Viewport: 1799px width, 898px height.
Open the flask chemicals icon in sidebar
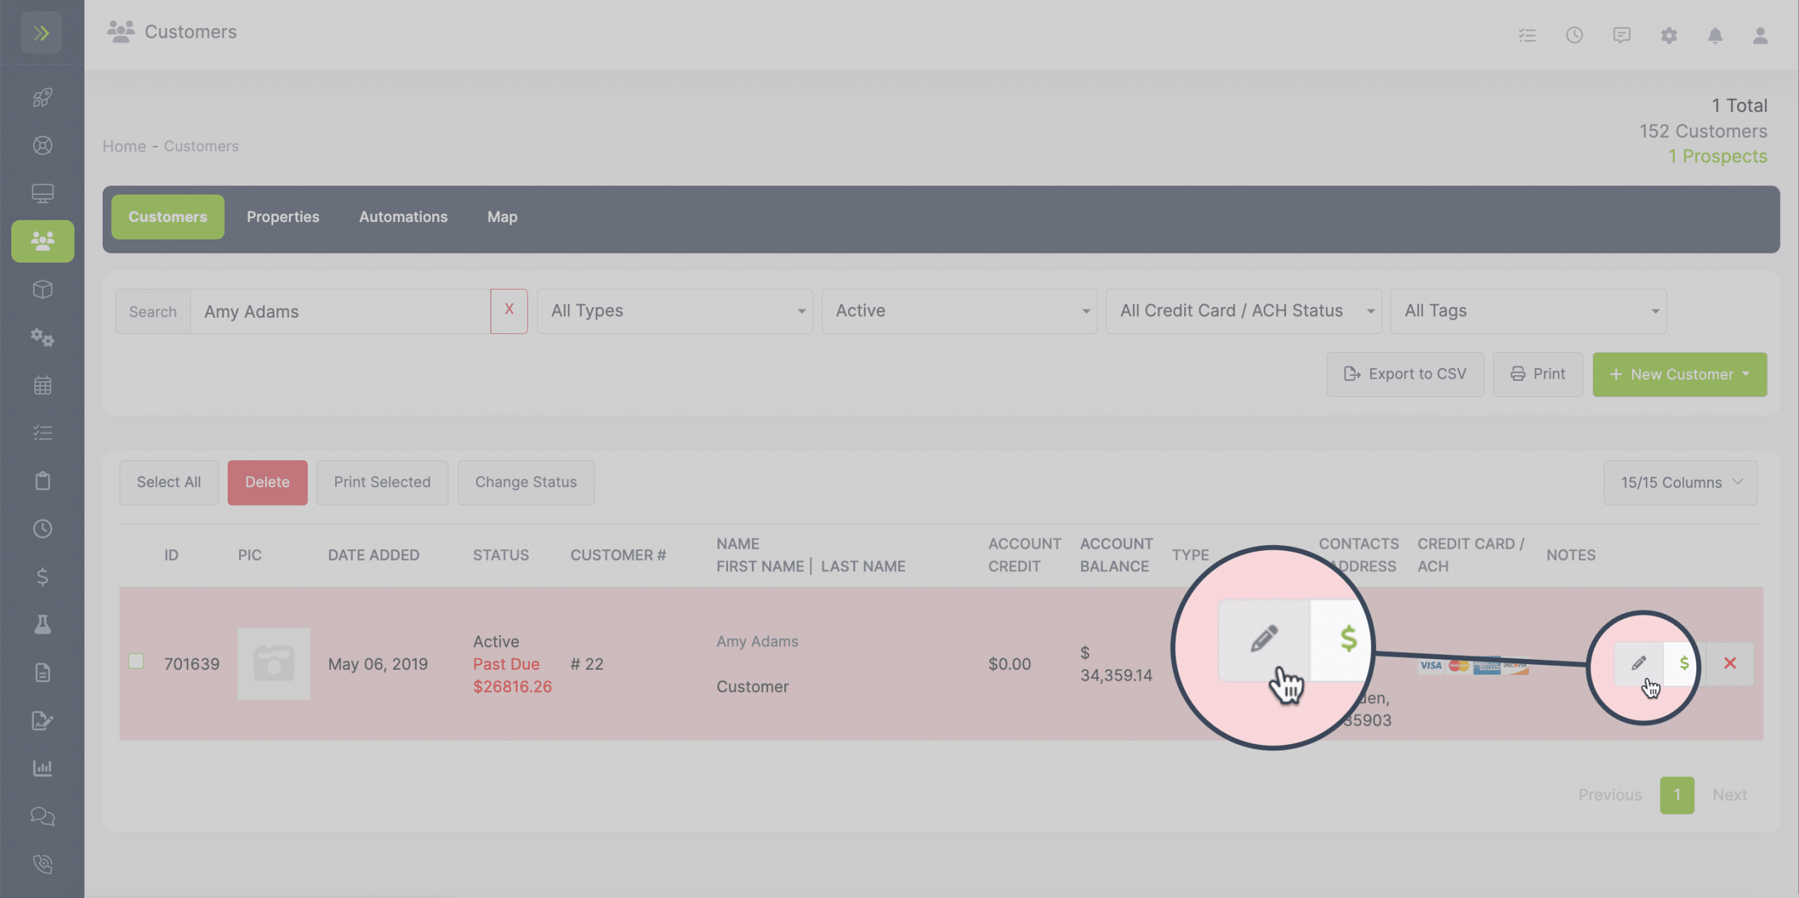click(x=42, y=625)
